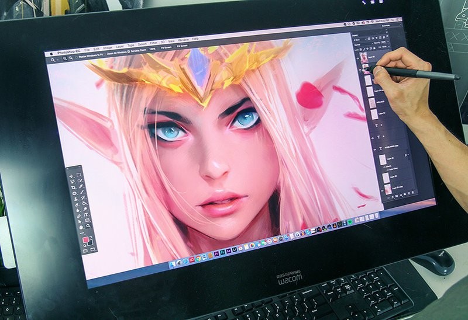468x320 pixels.
Task: Swap foreground and background colors arrow
Action: 91,236
